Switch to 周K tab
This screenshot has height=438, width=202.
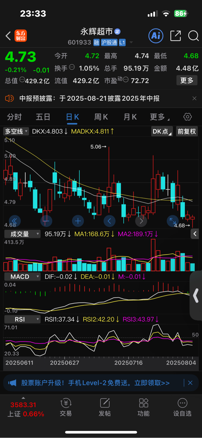101,117
